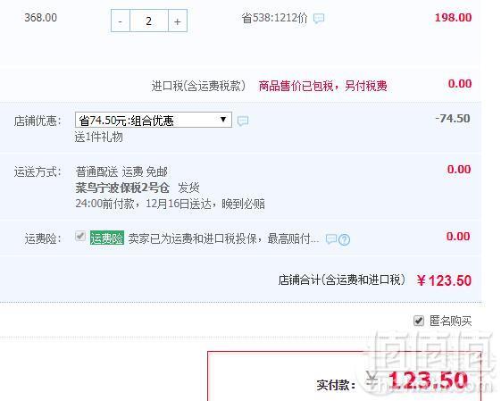Open comment icon after freight insurance text
Viewport: 501px width, 401px height.
coord(331,238)
